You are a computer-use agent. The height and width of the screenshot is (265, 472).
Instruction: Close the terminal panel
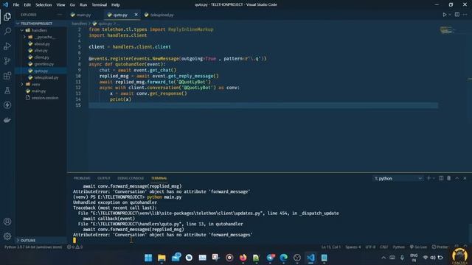[x=465, y=178]
